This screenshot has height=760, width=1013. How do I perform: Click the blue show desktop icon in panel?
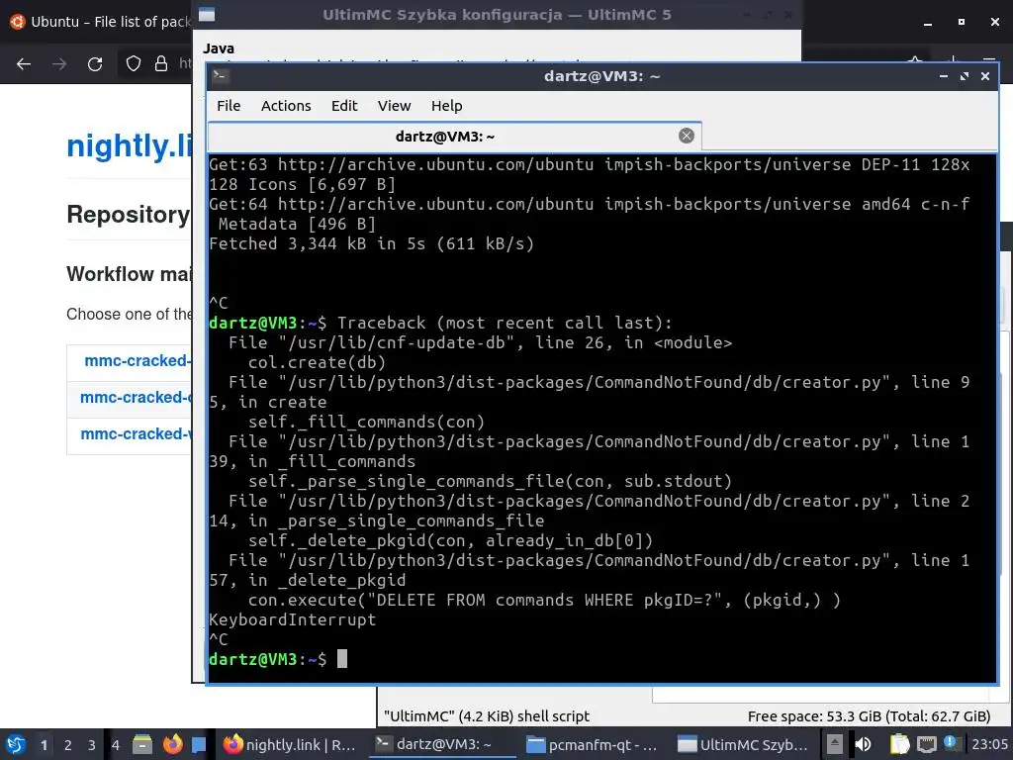tap(199, 744)
